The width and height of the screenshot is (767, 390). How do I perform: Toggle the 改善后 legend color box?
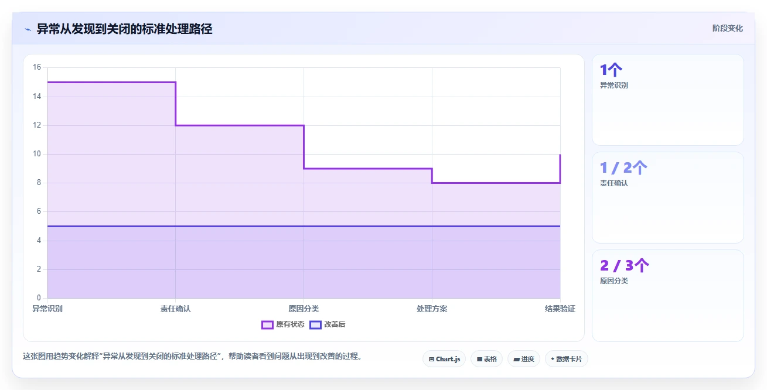click(315, 324)
